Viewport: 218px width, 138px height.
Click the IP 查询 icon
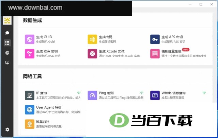(x=30, y=95)
